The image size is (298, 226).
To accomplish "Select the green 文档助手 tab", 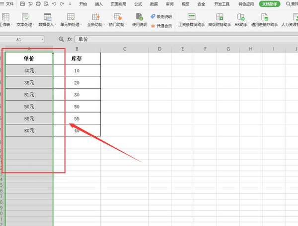I will (270, 4).
